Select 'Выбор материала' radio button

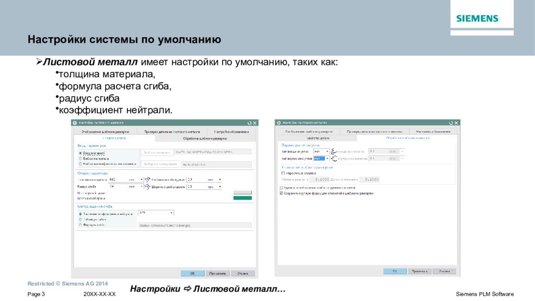(80, 159)
